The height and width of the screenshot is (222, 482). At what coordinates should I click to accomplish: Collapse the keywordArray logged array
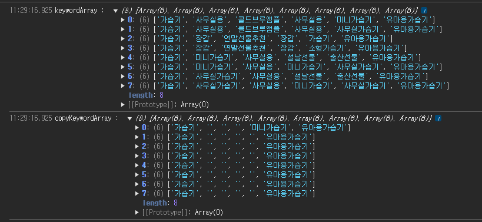115,11
